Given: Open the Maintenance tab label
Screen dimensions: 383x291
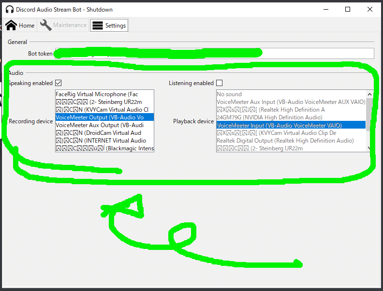Looking at the screenshot, I should [x=70, y=25].
